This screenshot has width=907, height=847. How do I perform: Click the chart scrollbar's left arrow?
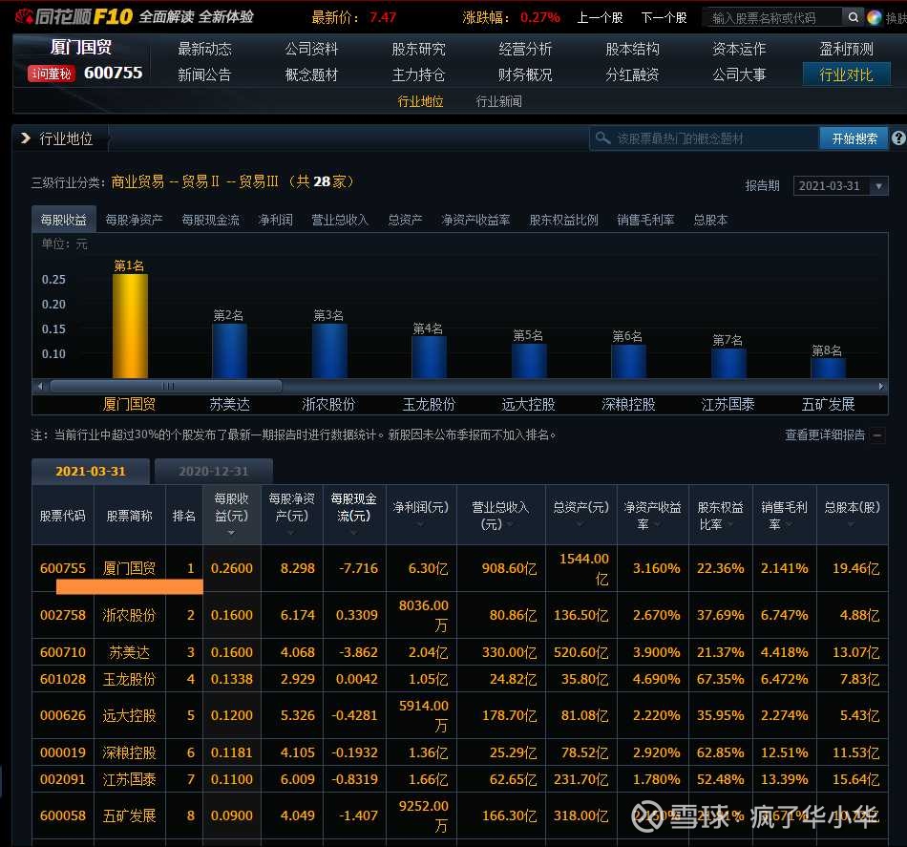click(40, 386)
